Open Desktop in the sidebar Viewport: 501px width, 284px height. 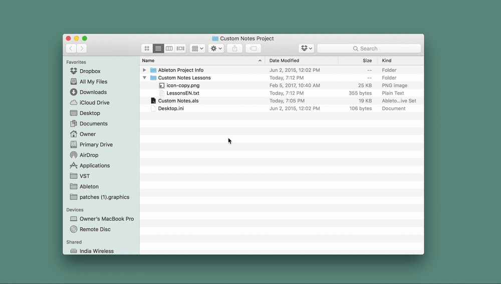pos(90,113)
